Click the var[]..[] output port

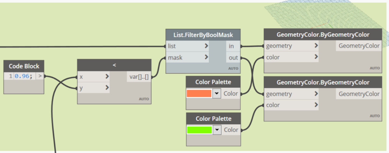coord(139,77)
